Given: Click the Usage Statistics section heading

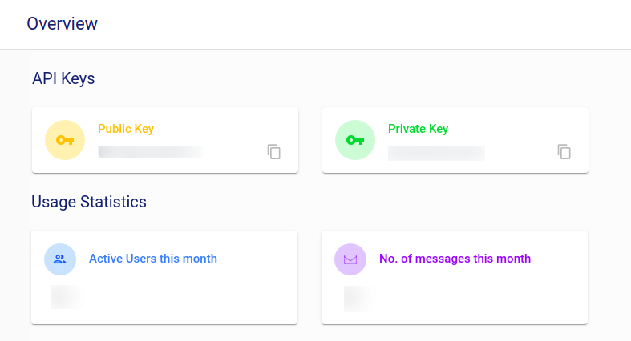Looking at the screenshot, I should coord(89,202).
